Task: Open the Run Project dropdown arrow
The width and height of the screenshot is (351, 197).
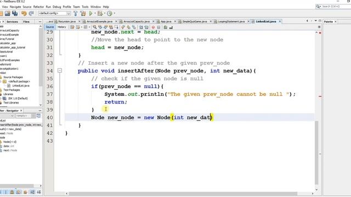Action: (x=95, y=13)
